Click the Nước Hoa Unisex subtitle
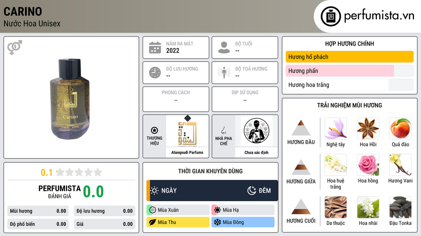This screenshot has height=236, width=421. 32,23
